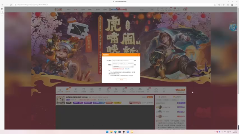Image resolution: width=239 pixels, height=134 pixels.
Task: Copy the rtmp address in the dialog
Action: (135, 61)
